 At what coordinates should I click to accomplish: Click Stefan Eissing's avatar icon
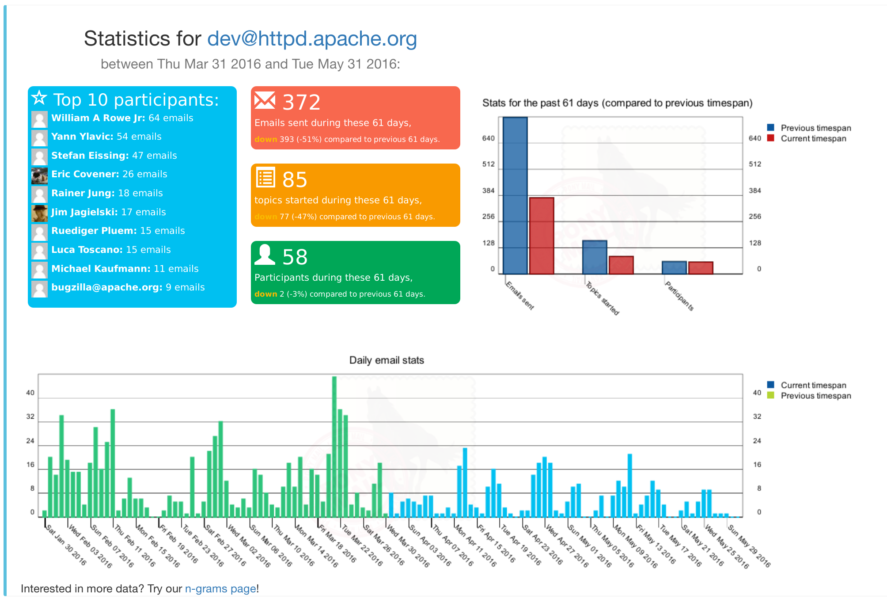[39, 157]
